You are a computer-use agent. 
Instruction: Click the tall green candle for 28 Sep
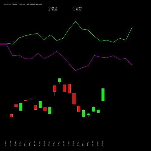(x=103, y=95)
